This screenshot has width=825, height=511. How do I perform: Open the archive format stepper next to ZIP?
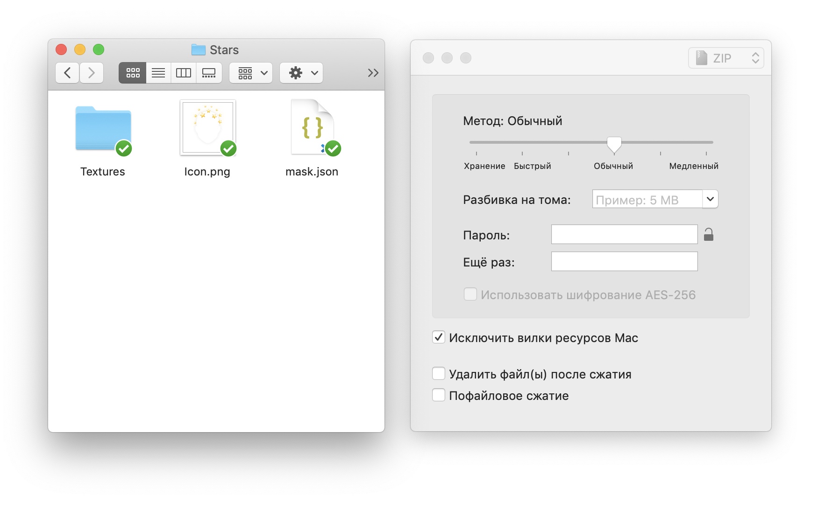coord(755,57)
